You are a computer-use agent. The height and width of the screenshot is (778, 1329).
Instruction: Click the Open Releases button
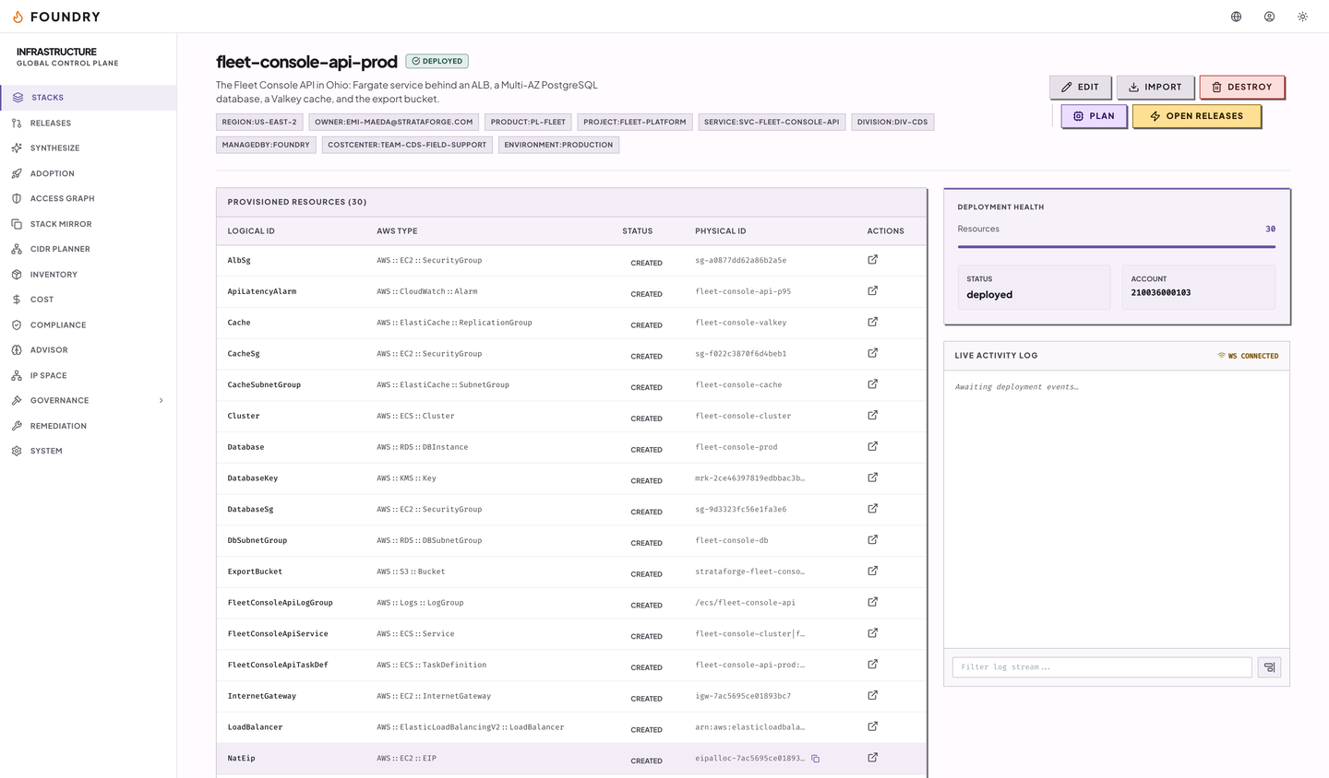(x=1196, y=116)
